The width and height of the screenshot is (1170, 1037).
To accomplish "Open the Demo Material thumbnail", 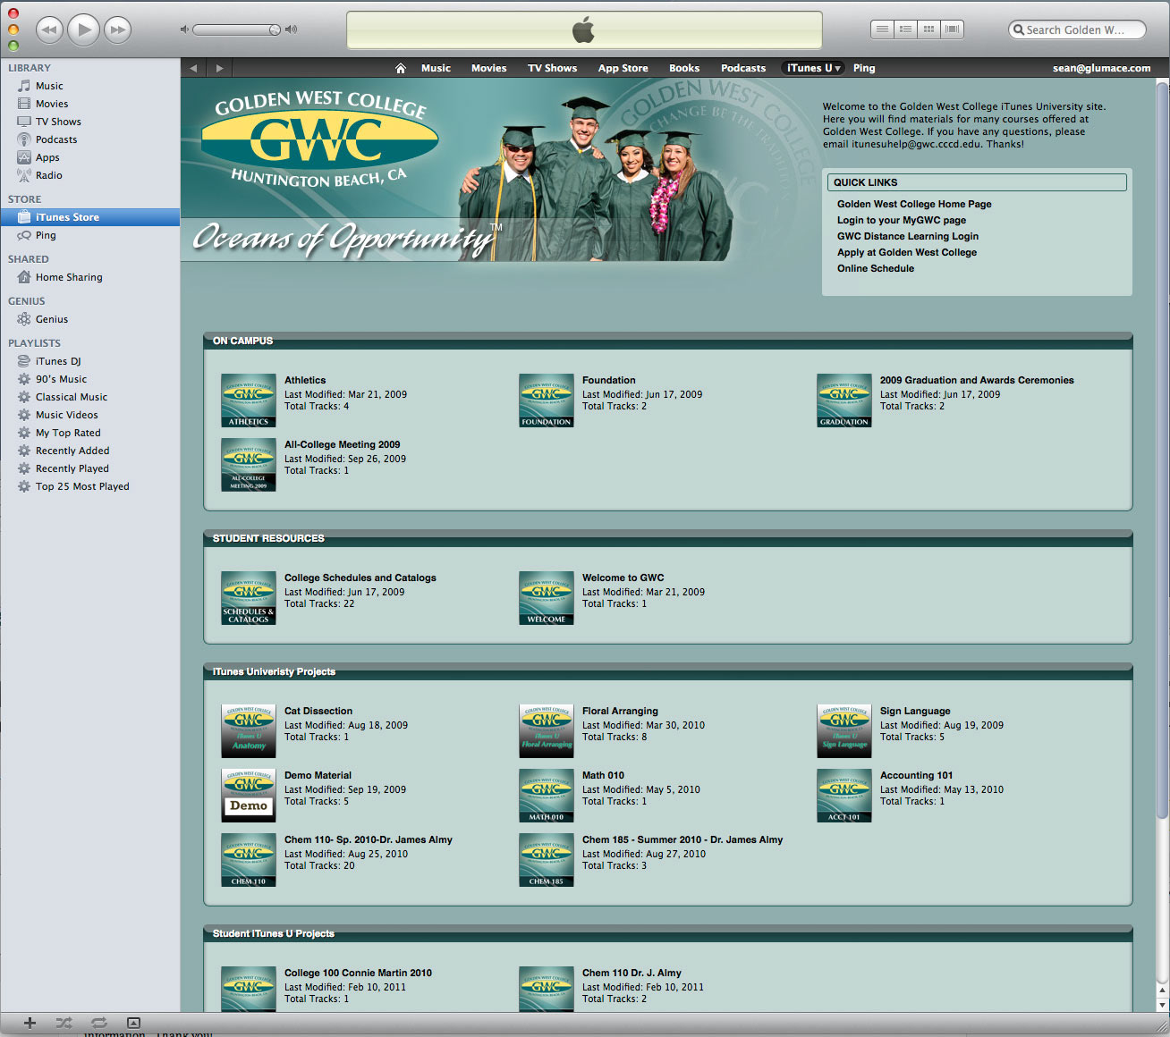I will click(249, 796).
